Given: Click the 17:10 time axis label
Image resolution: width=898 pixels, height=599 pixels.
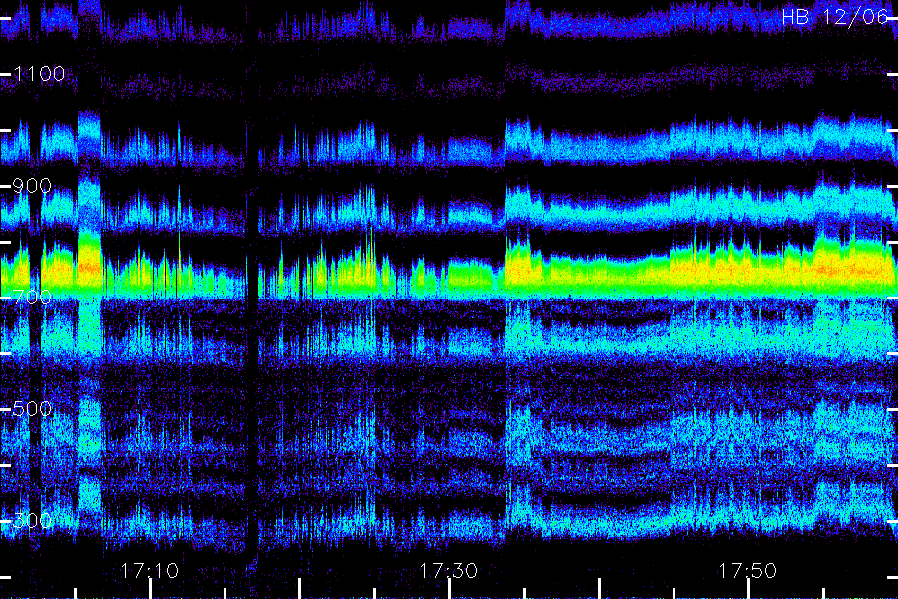Looking at the screenshot, I should (150, 571).
